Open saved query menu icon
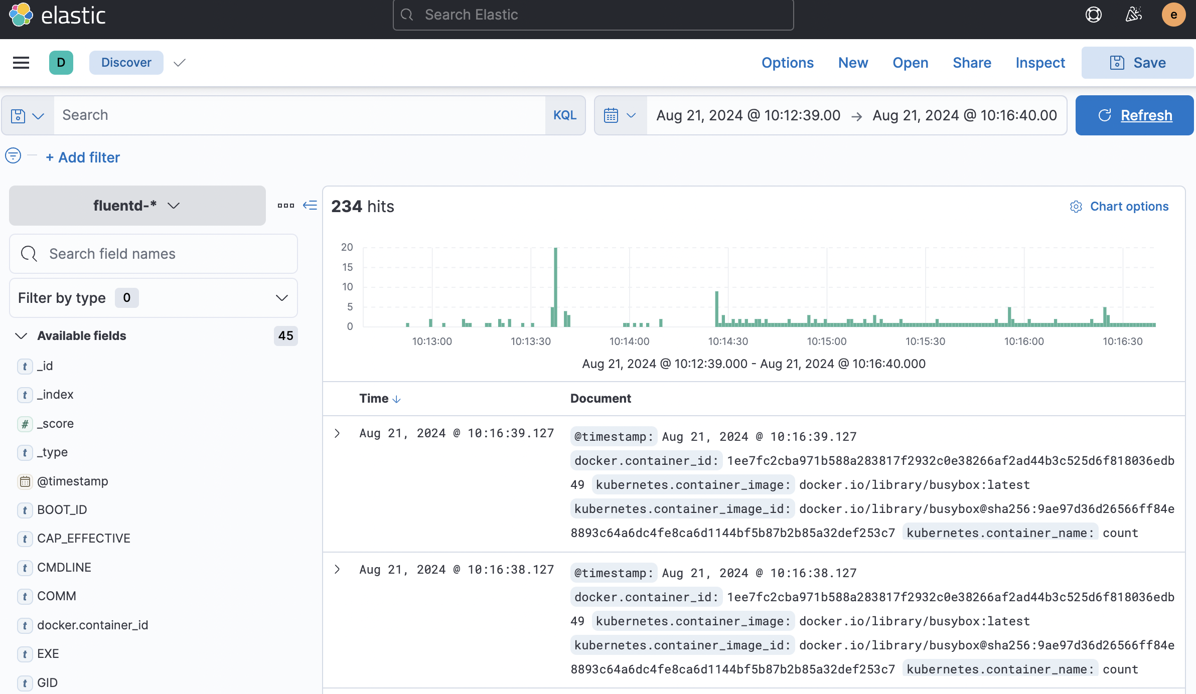Screen dimensions: 1196x694 click(28, 115)
